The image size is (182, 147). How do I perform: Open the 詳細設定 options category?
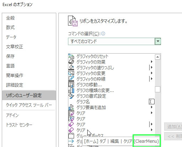point(29,85)
